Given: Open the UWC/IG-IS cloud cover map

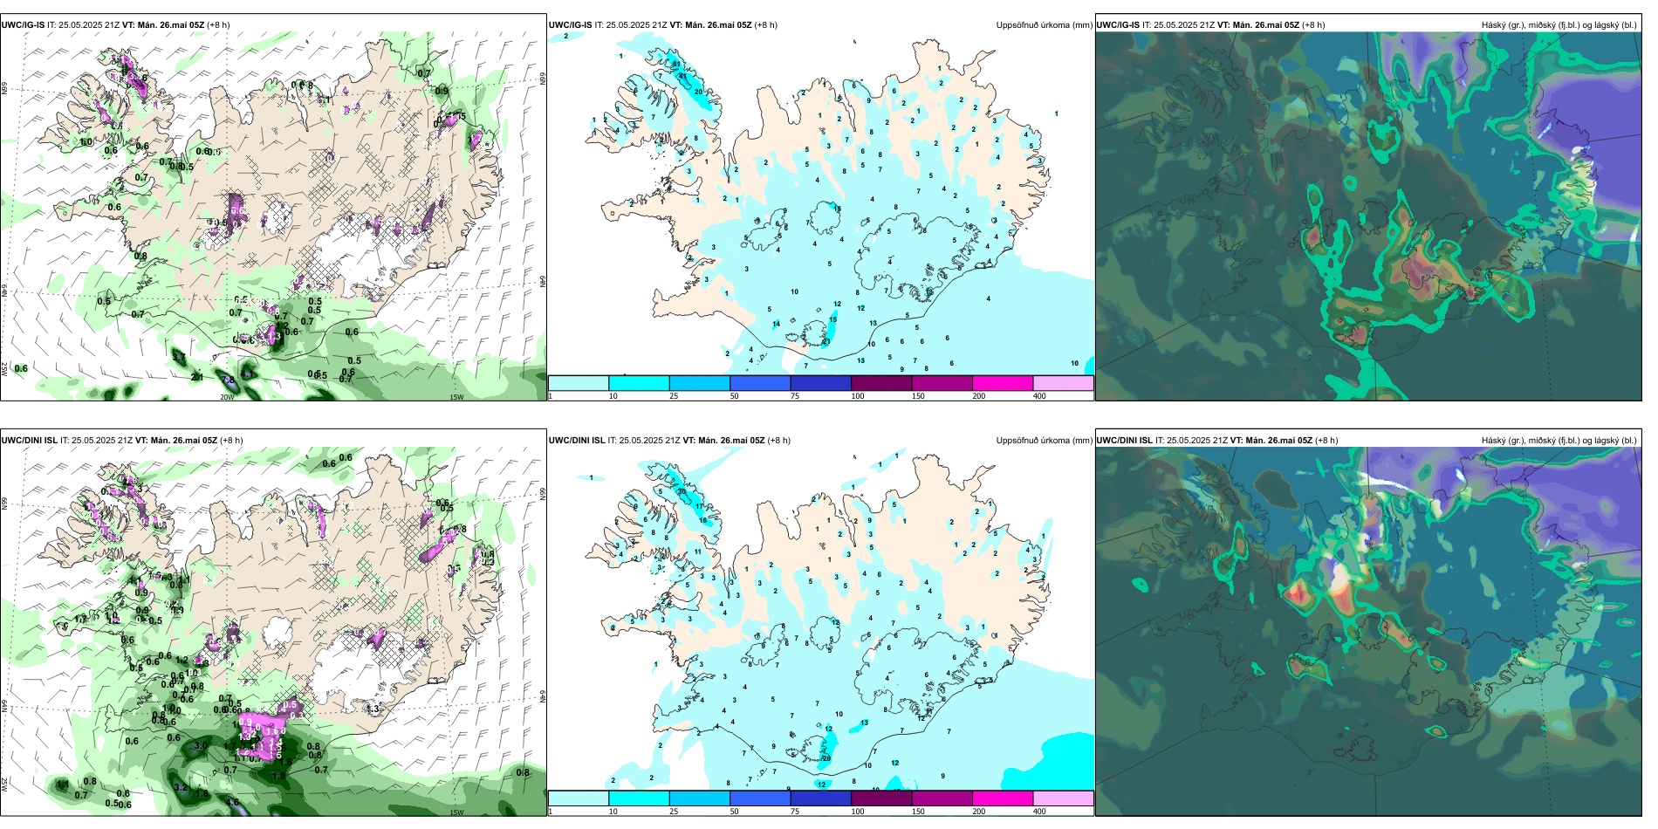Looking at the screenshot, I should (x=1368, y=216).
